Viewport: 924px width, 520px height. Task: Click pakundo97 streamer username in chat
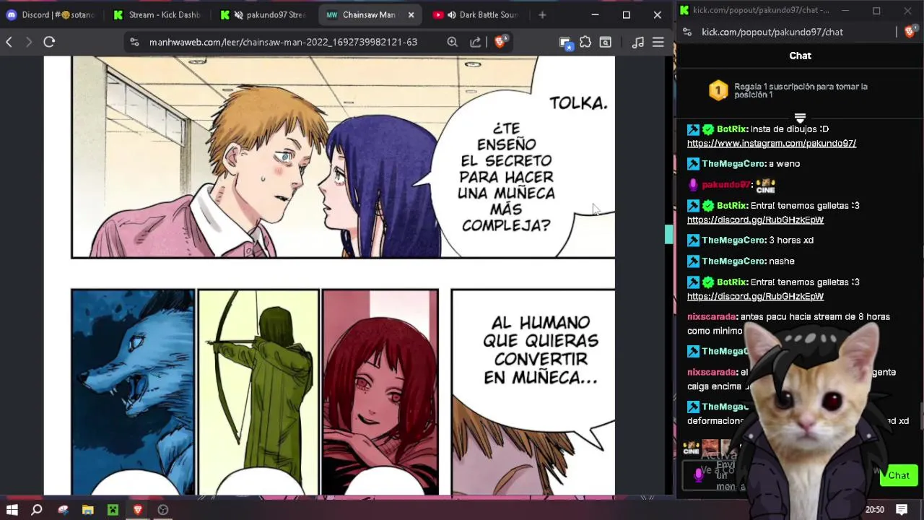point(726,185)
